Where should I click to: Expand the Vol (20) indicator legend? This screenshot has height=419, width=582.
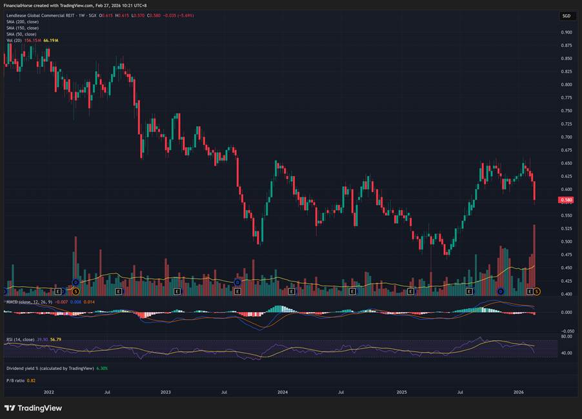[x=14, y=41]
